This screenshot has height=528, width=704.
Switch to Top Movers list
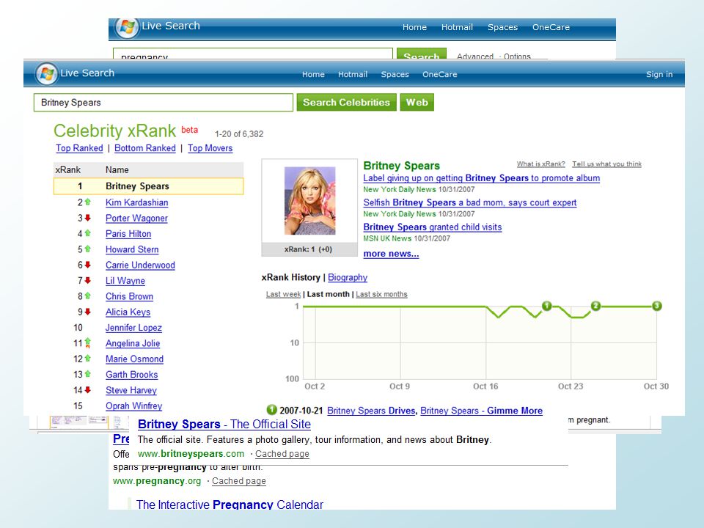(210, 148)
